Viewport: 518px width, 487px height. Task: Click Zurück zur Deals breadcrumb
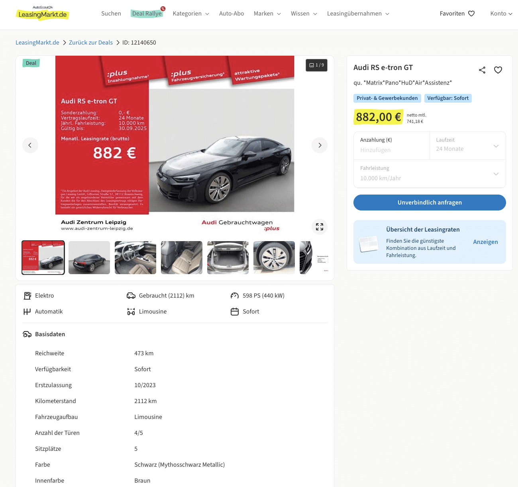point(91,43)
